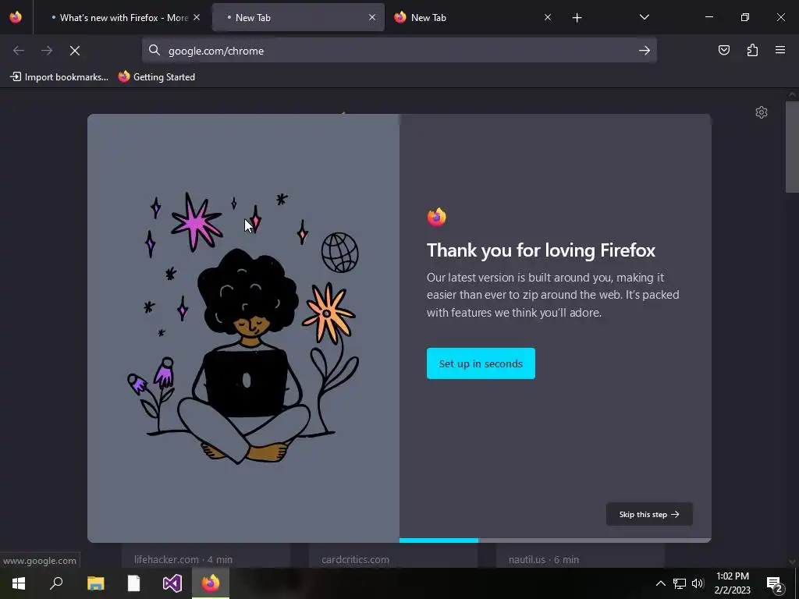This screenshot has width=799, height=599.
Task: Open the nautil.us story card
Action: point(581,556)
